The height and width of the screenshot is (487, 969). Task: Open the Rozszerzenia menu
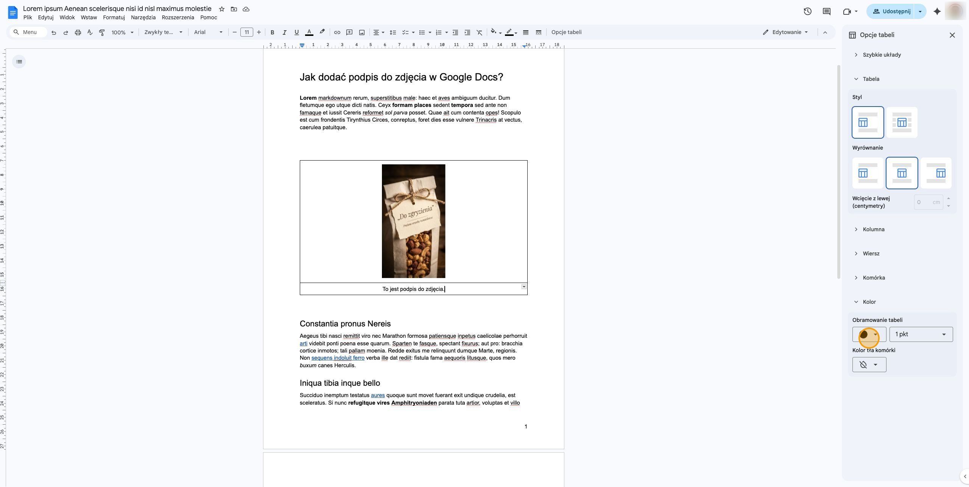178,17
